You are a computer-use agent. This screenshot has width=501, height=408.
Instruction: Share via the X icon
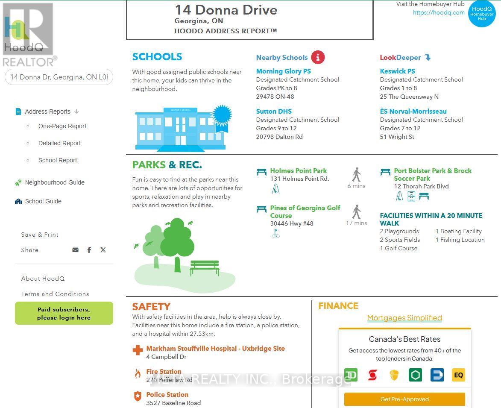[103, 250]
